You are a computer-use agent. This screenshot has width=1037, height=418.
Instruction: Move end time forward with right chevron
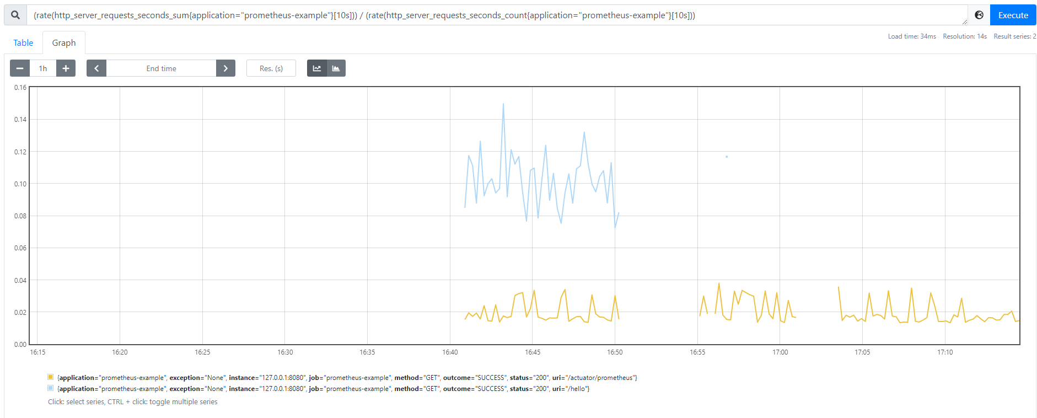tap(225, 68)
